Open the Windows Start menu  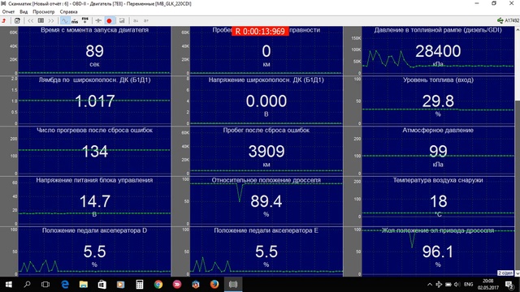[9, 285]
